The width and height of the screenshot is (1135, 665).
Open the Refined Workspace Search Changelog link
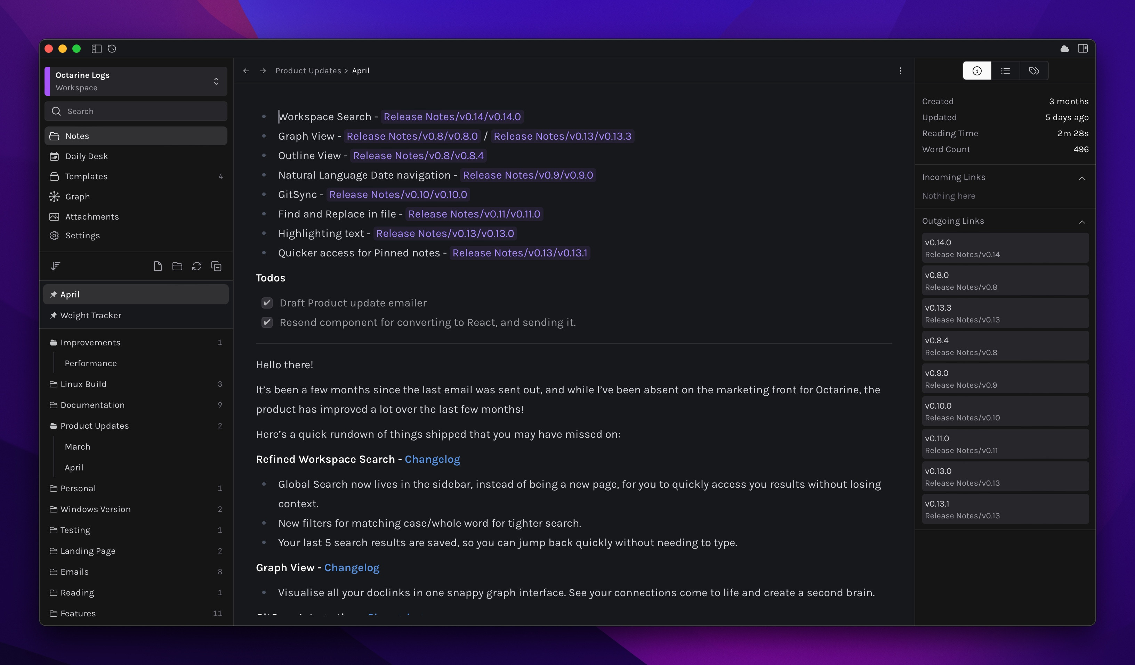[x=432, y=459]
